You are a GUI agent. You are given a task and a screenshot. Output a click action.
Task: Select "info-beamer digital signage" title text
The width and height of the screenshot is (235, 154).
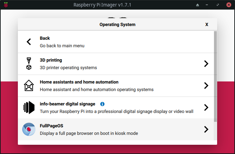pyautogui.click(x=67, y=104)
